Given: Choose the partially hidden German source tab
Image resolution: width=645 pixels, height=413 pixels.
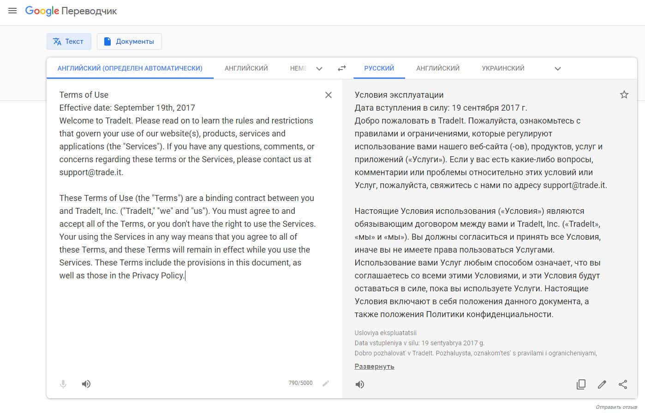Looking at the screenshot, I should point(298,68).
